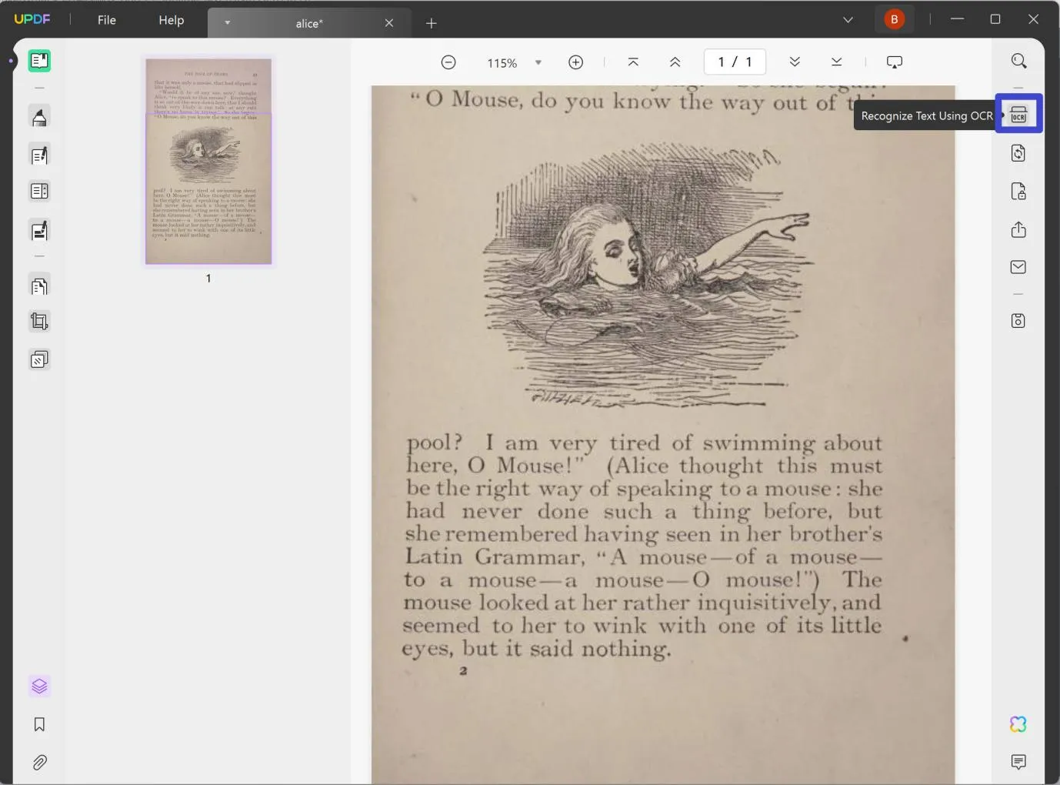
Task: Go to the previous page
Action: click(675, 62)
